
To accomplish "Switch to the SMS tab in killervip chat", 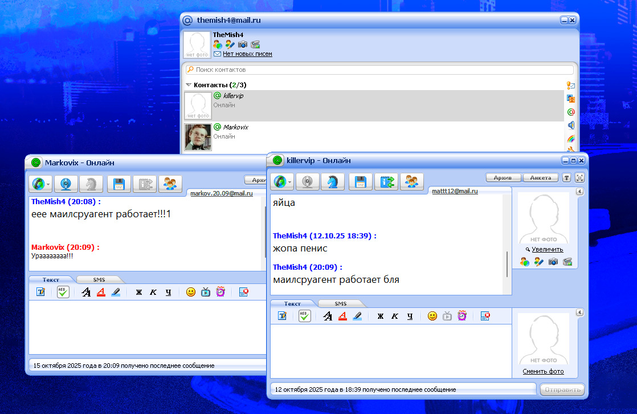I will [x=341, y=304].
